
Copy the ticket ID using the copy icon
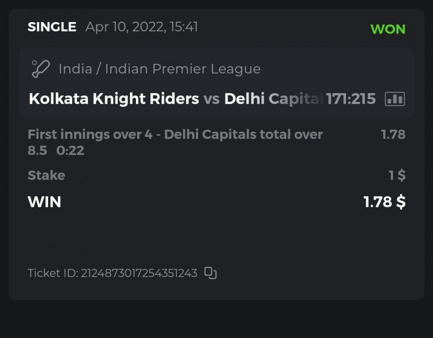[x=211, y=273]
